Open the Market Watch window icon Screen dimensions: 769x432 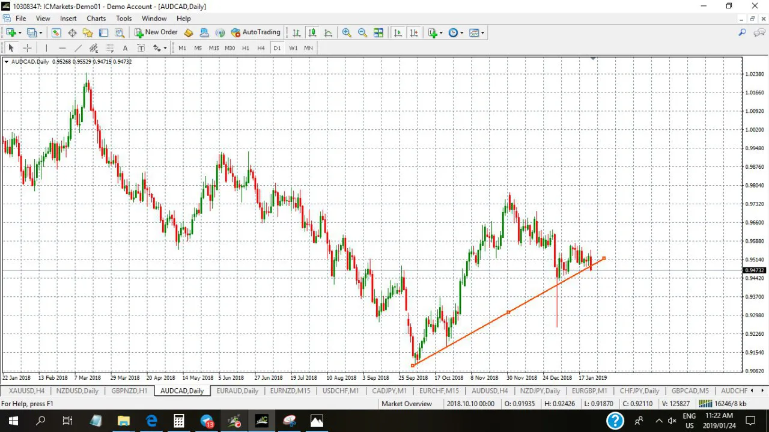click(56, 32)
